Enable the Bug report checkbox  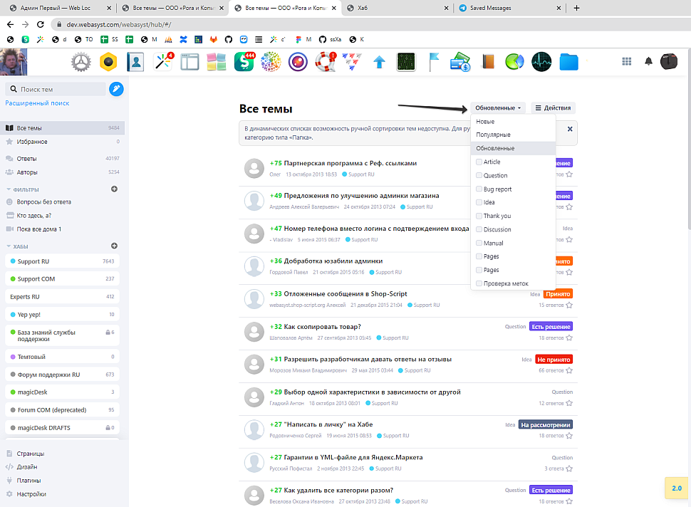tap(479, 189)
